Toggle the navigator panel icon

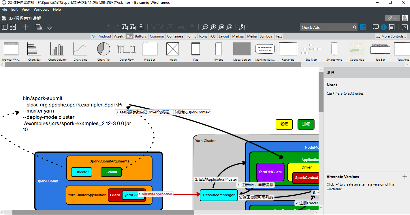[x=5, y=27]
